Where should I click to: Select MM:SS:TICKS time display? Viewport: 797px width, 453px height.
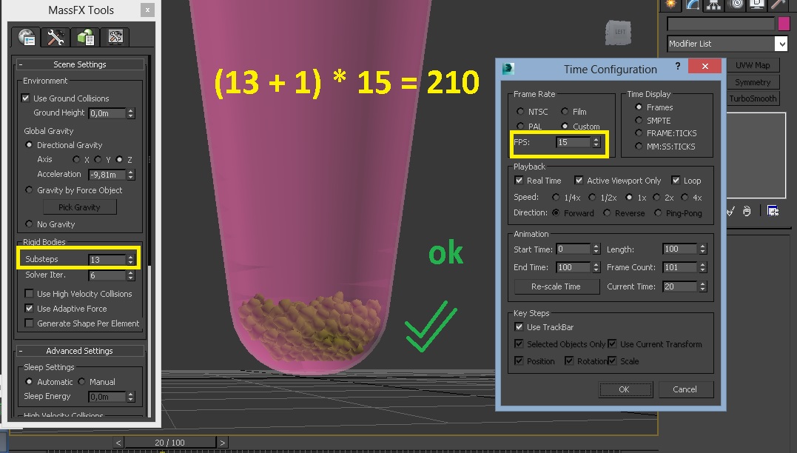click(639, 146)
